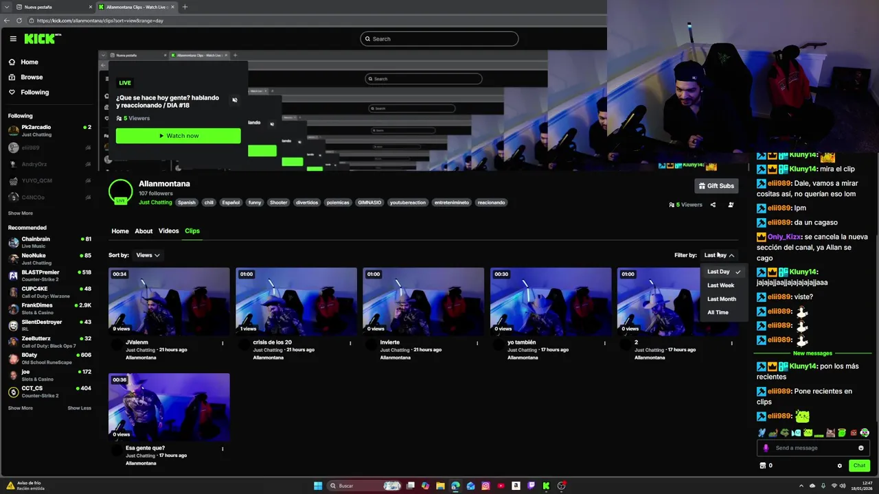The height and width of the screenshot is (494, 879).
Task: Click the green Watch now button
Action: pos(179,136)
